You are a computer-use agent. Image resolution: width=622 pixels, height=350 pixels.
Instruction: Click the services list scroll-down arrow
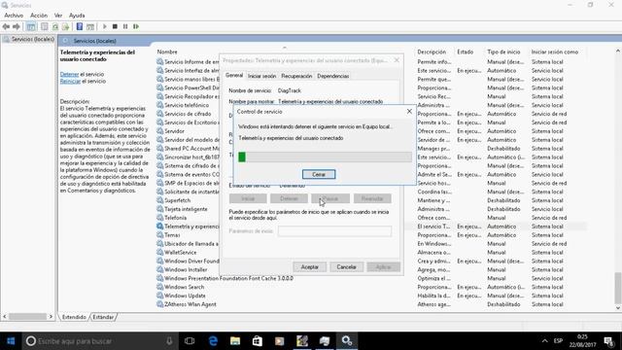(x=618, y=308)
